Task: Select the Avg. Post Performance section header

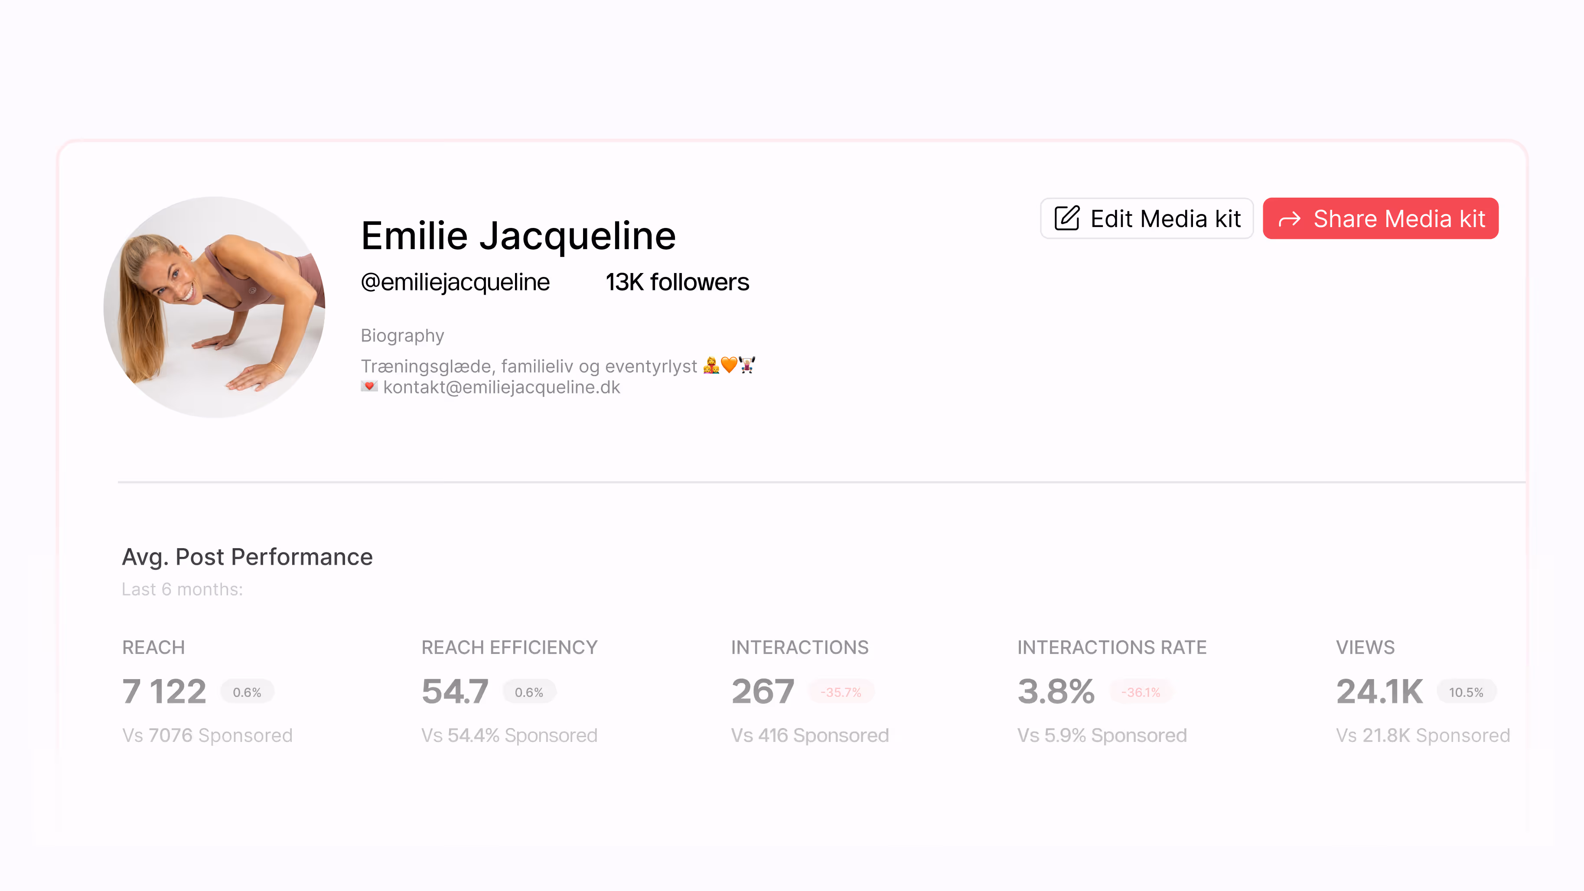Action: click(x=248, y=557)
